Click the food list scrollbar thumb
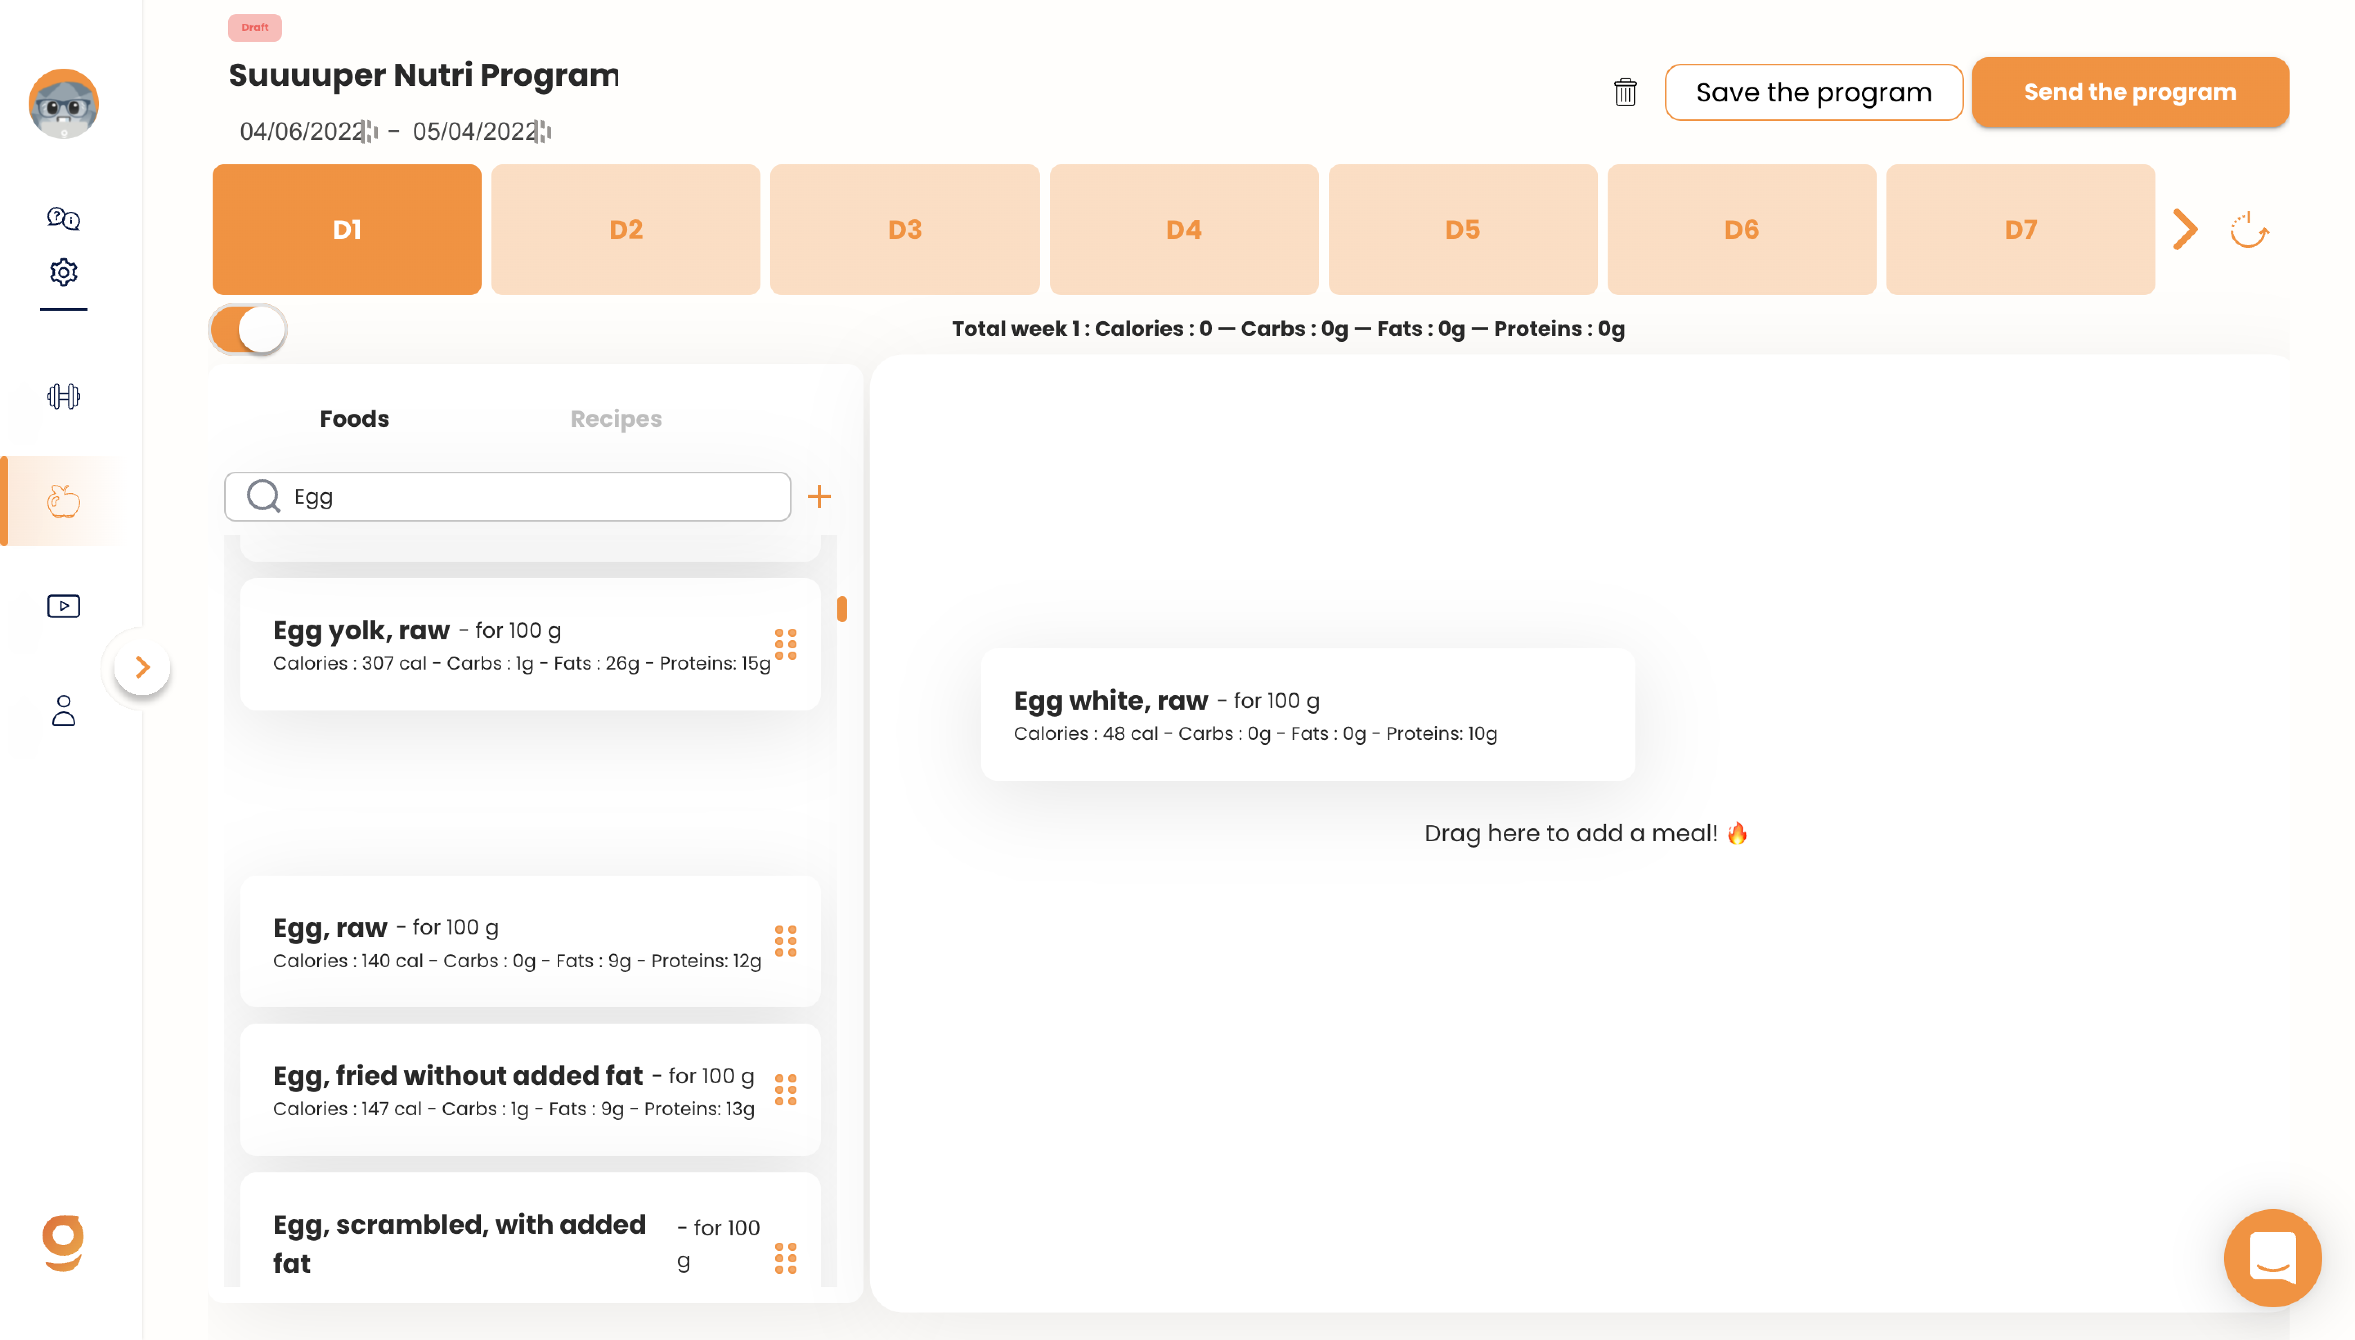This screenshot has width=2355, height=1340. point(842,608)
